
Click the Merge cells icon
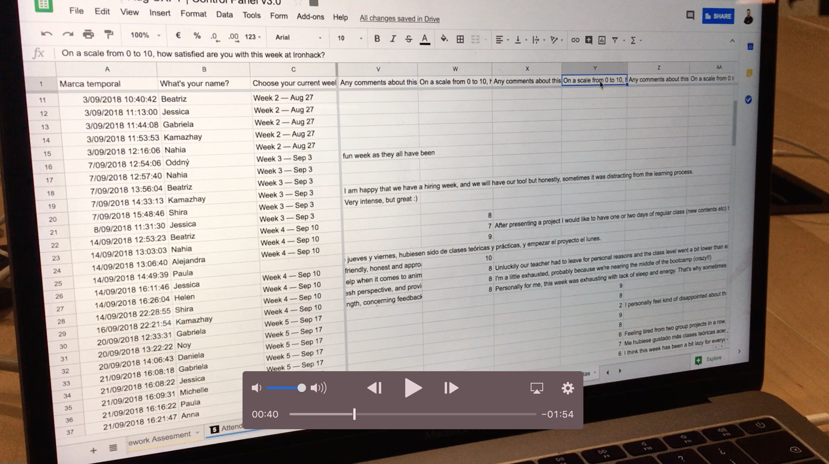coord(475,39)
